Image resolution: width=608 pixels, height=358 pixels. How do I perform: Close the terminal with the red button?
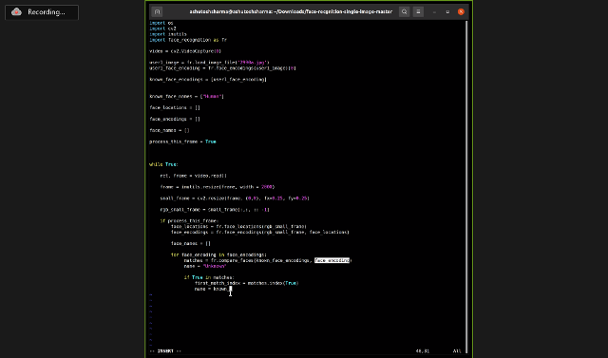point(461,11)
